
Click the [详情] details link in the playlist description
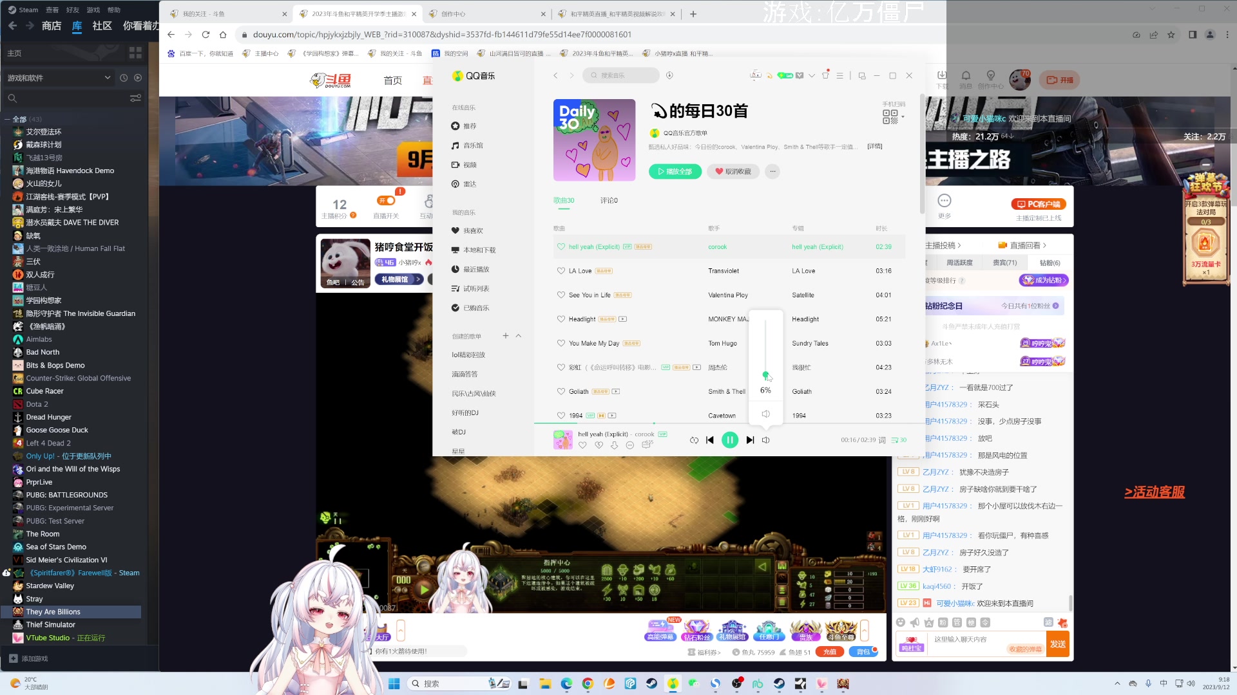pos(874,146)
